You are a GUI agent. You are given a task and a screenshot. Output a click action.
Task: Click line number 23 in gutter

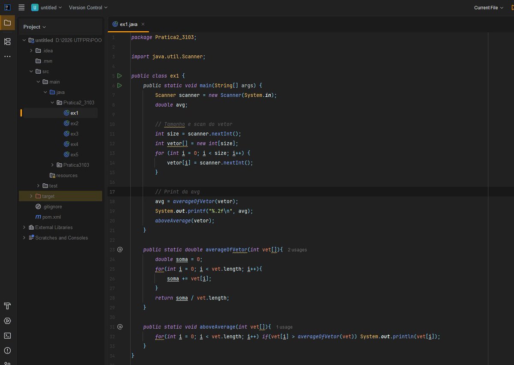pyautogui.click(x=112, y=249)
